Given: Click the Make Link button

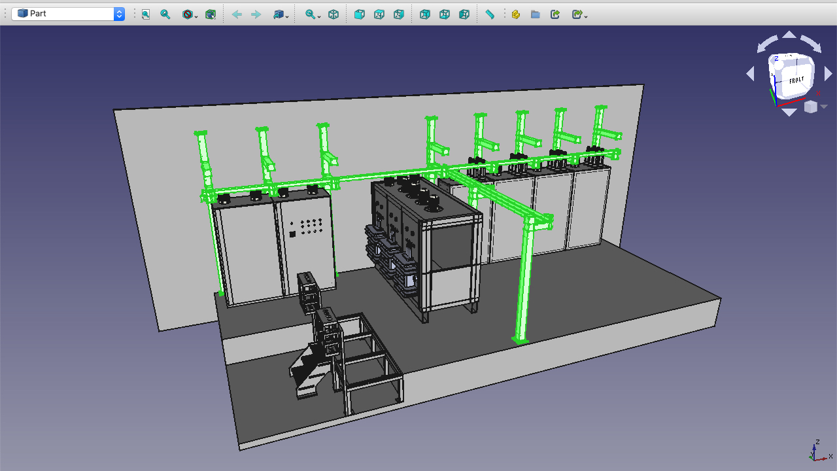Looking at the screenshot, I should coord(555,14).
